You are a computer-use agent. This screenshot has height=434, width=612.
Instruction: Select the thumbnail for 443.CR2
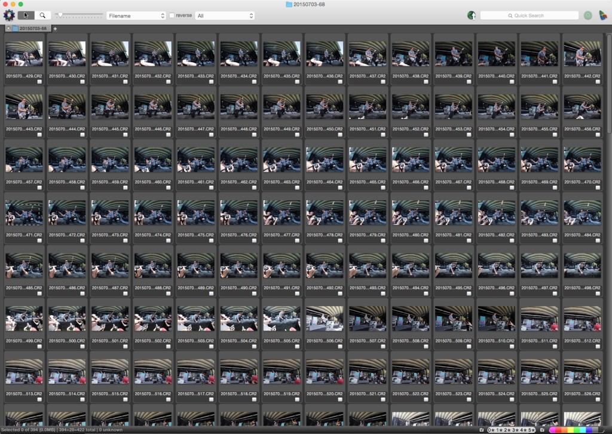coord(24,106)
